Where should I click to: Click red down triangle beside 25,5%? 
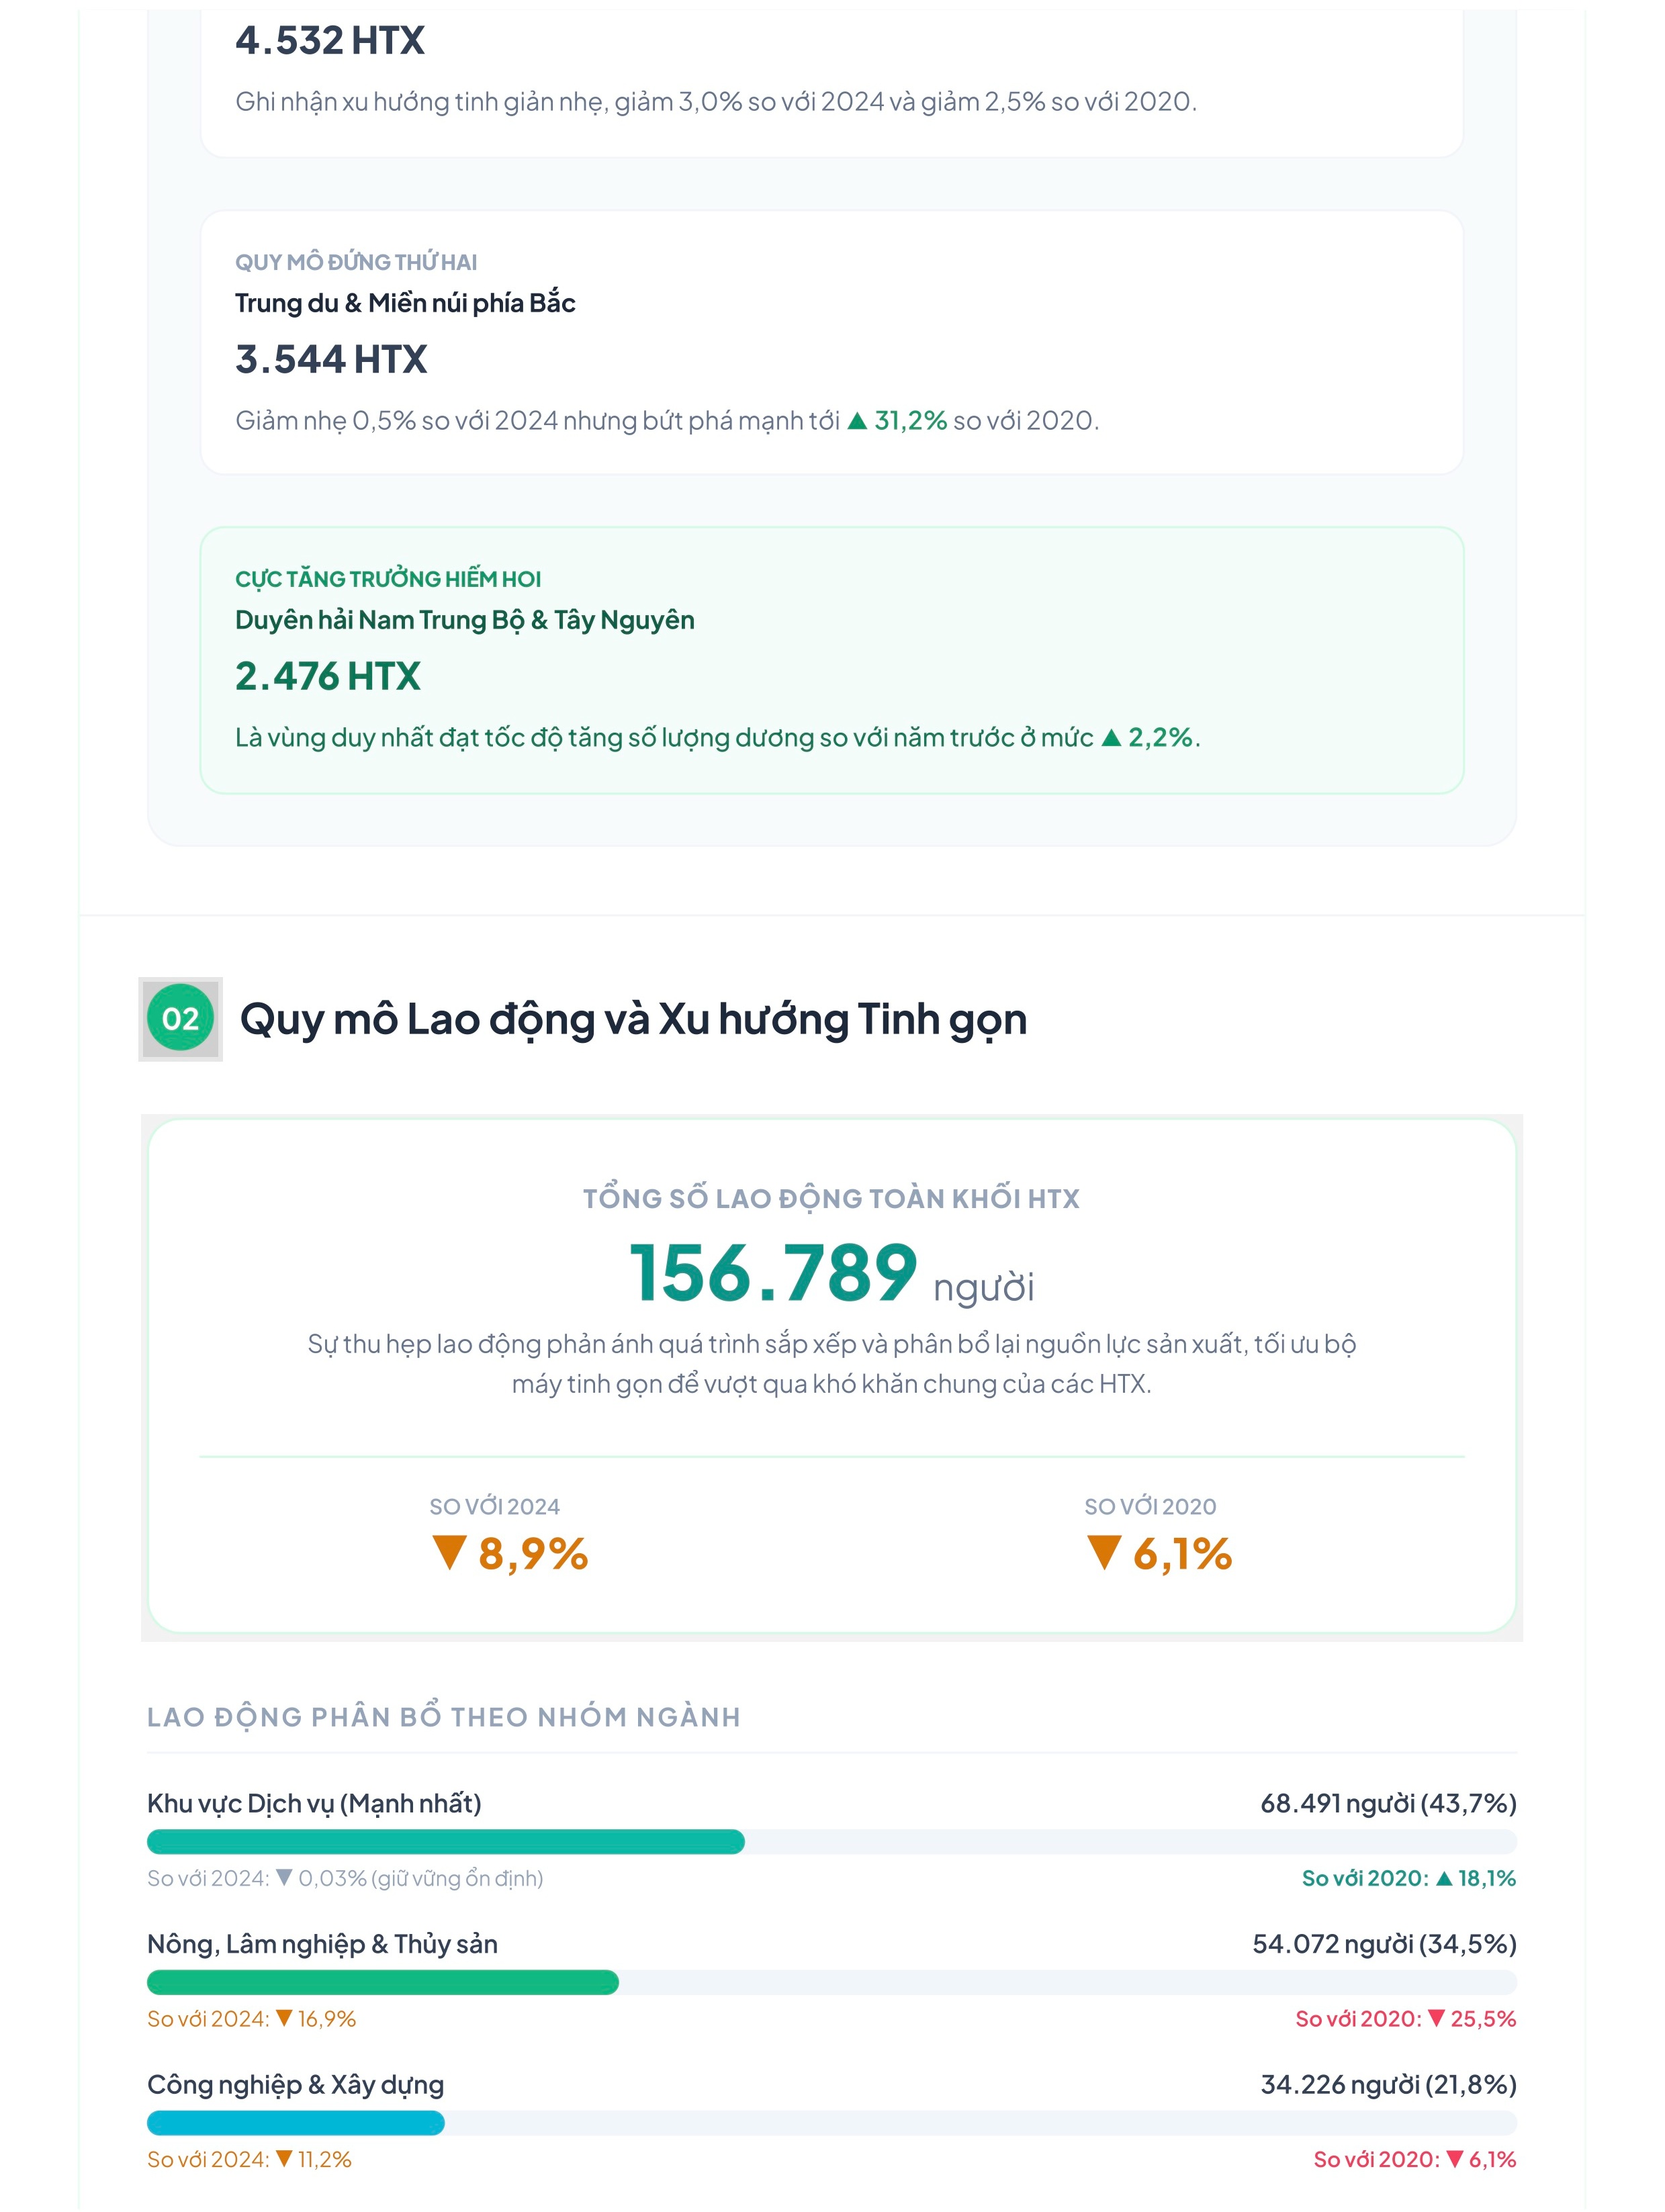point(1436,2018)
